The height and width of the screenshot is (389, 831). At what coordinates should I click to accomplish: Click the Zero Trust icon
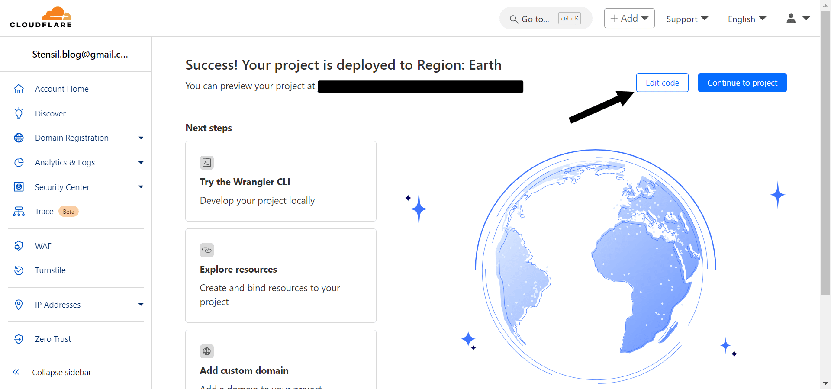tap(19, 339)
